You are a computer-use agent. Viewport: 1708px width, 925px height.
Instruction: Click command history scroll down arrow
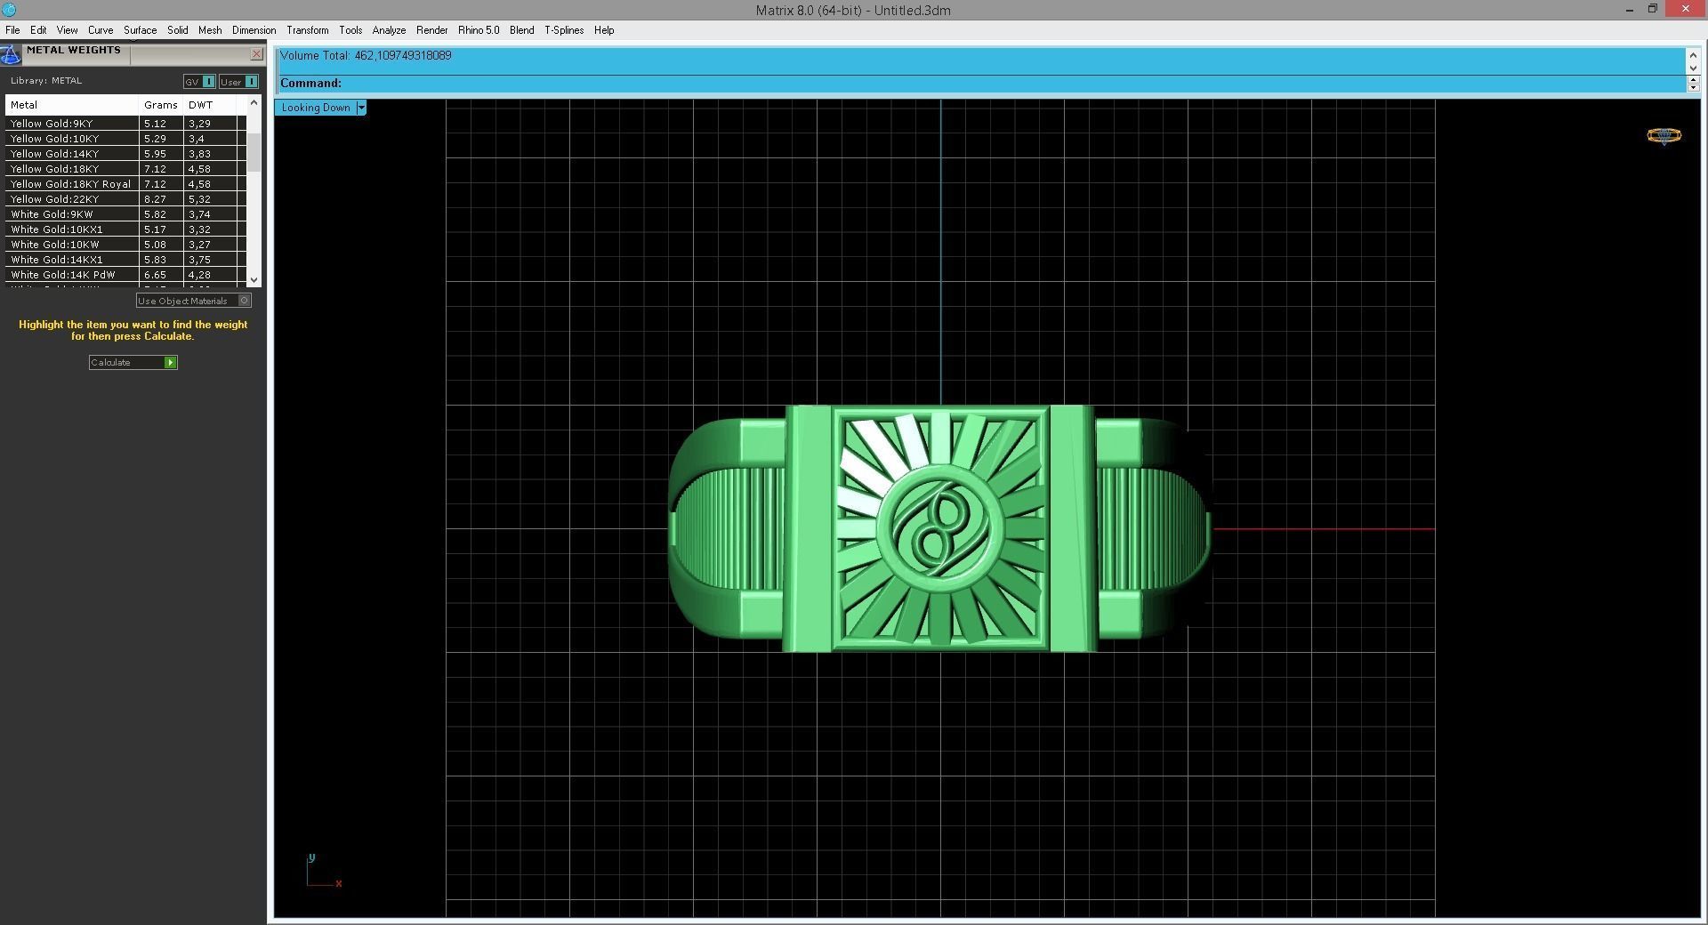1693,68
